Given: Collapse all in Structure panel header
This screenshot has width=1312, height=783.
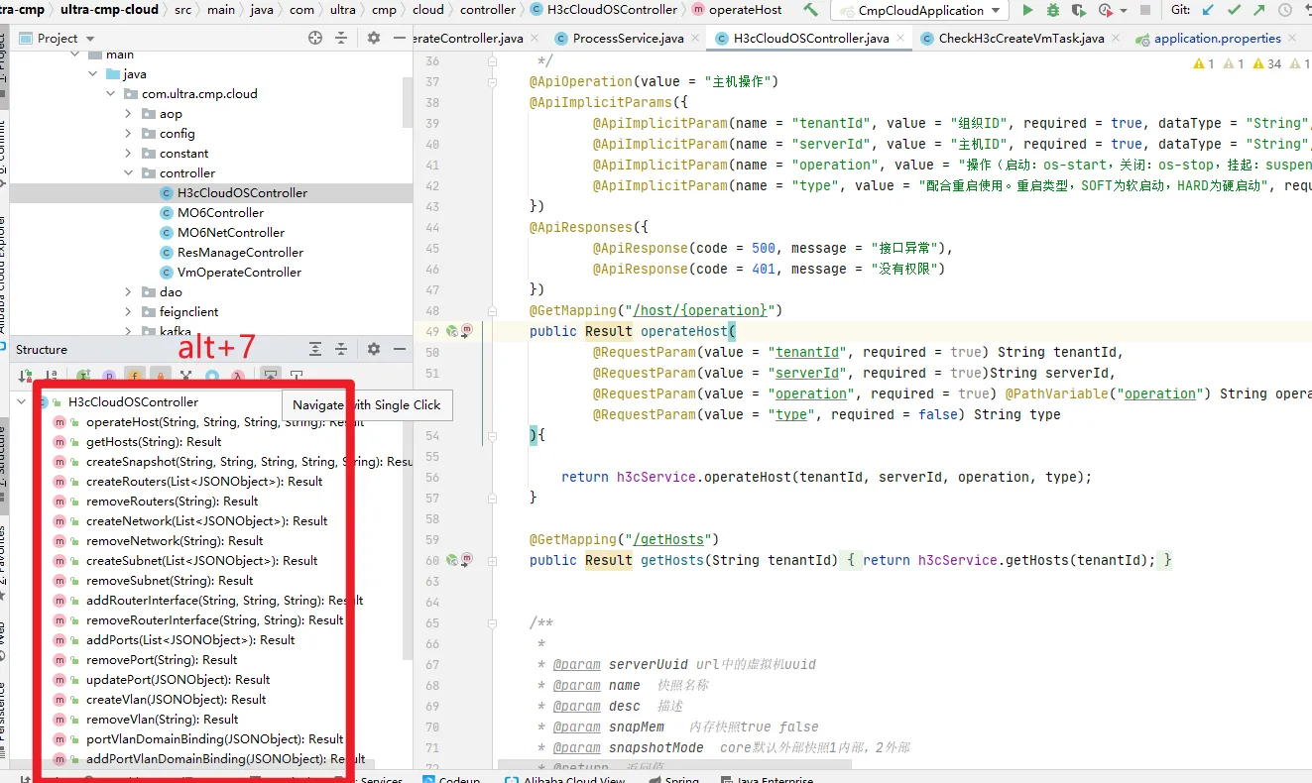Looking at the screenshot, I should 341,349.
